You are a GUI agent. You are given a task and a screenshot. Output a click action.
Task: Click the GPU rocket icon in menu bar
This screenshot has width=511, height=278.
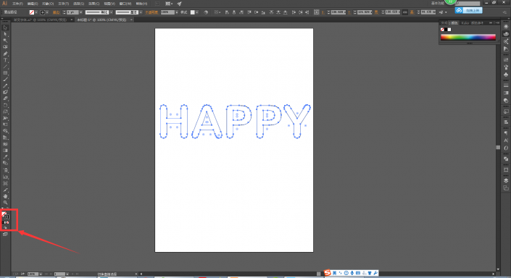(x=179, y=4)
